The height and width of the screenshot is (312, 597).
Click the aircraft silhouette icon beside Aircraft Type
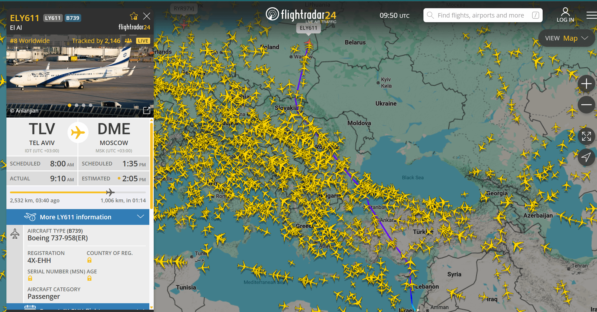(15, 234)
